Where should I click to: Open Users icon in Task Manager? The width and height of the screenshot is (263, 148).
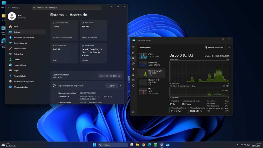pos(133,75)
